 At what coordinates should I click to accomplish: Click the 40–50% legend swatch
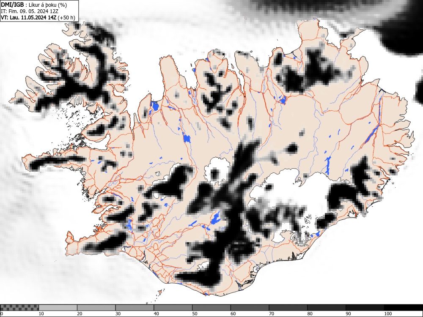pos(173,308)
